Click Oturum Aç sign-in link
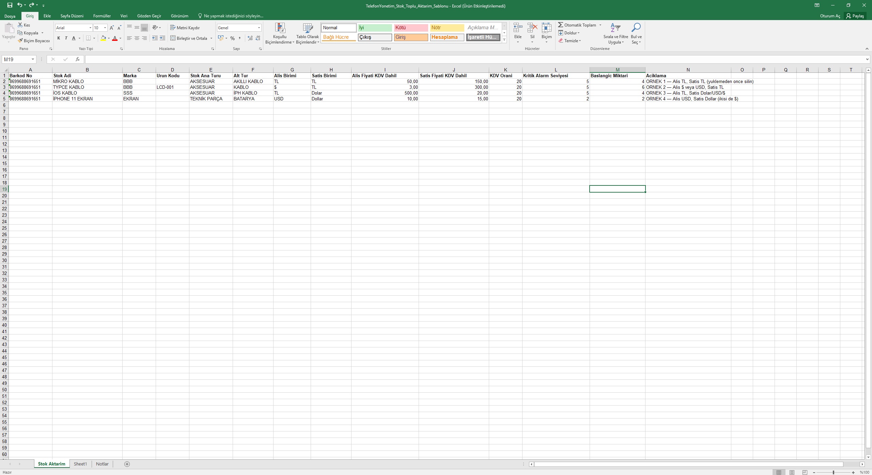 coord(830,16)
